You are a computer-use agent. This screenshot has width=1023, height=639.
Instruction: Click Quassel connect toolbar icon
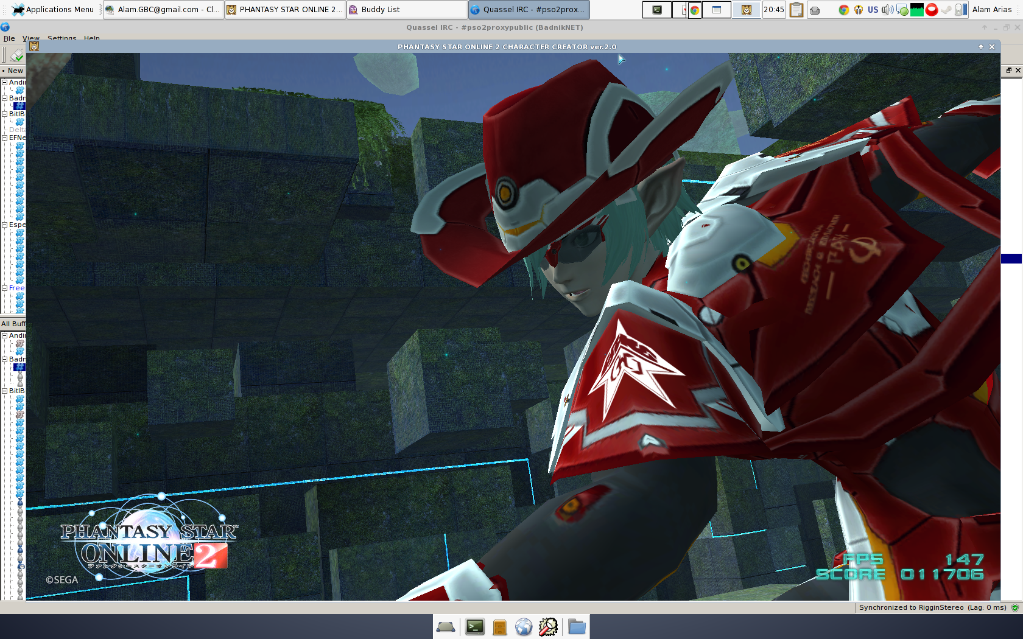(16, 56)
